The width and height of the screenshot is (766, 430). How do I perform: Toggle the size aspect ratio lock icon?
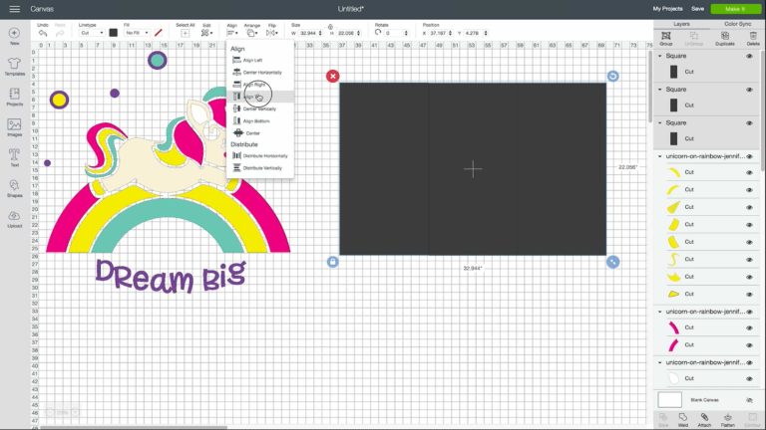[x=330, y=26]
